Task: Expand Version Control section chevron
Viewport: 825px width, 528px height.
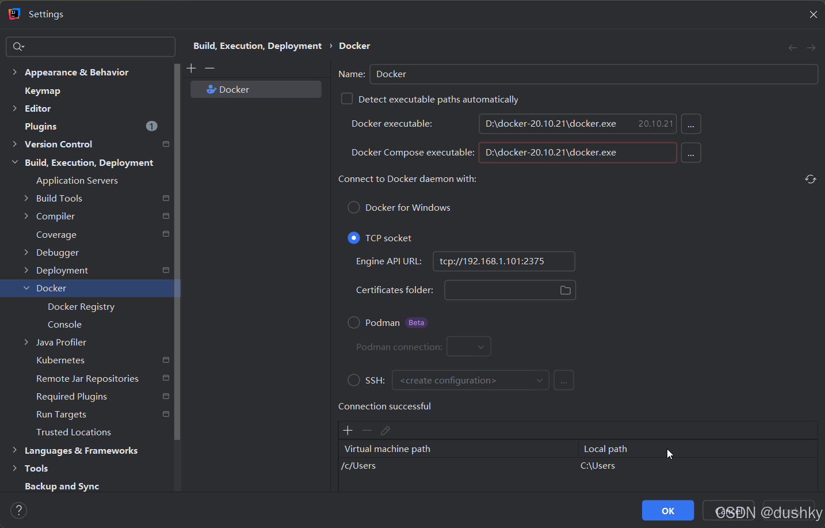Action: [15, 144]
